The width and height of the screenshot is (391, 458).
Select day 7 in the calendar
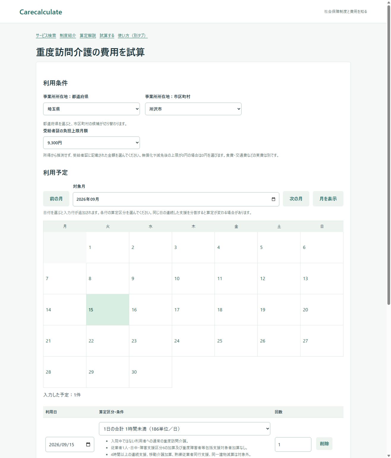[65, 279]
